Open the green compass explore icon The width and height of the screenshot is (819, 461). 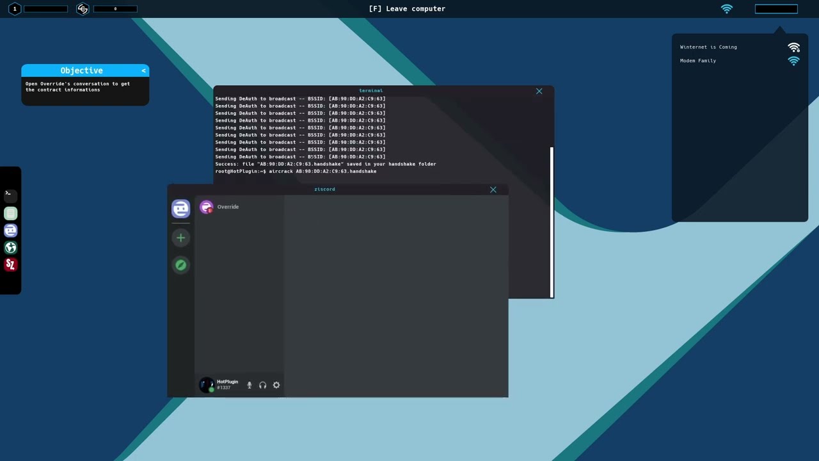coord(180,265)
